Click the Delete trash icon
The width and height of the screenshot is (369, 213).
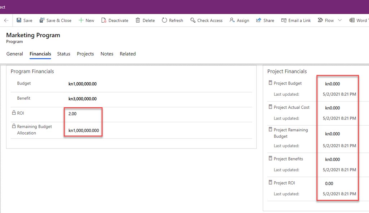pos(138,21)
